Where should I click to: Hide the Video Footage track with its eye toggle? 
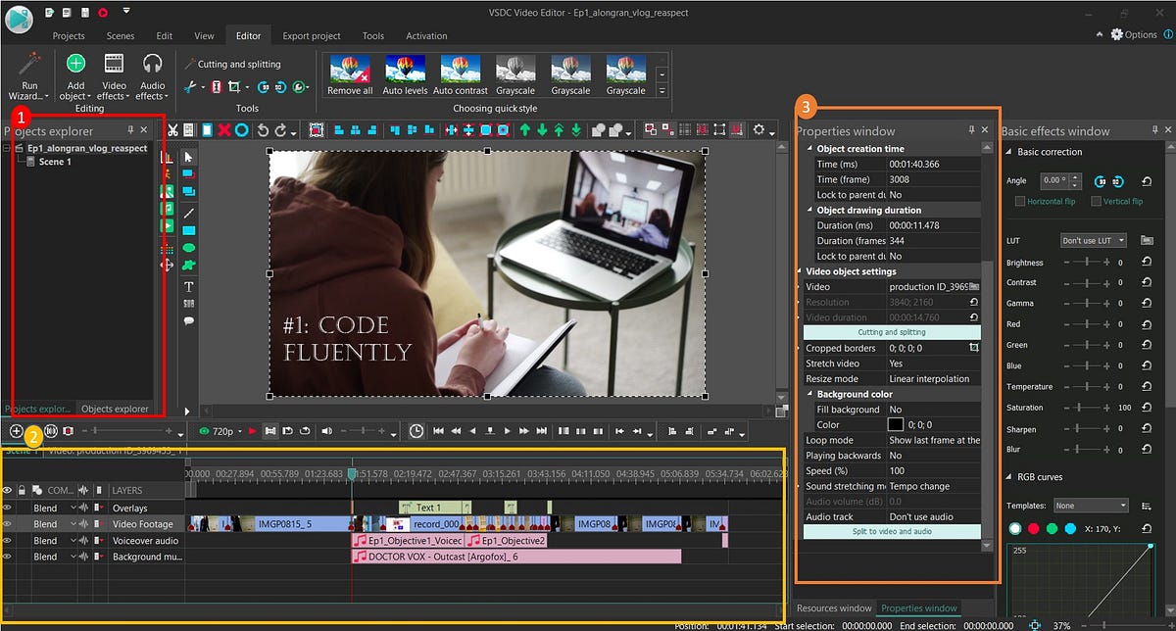tap(8, 523)
